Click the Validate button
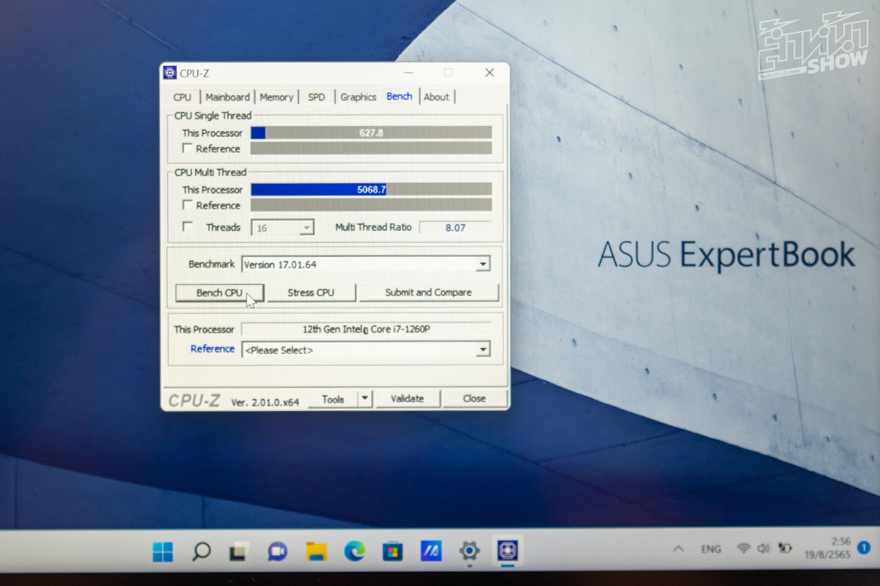This screenshot has height=586, width=880. (407, 398)
